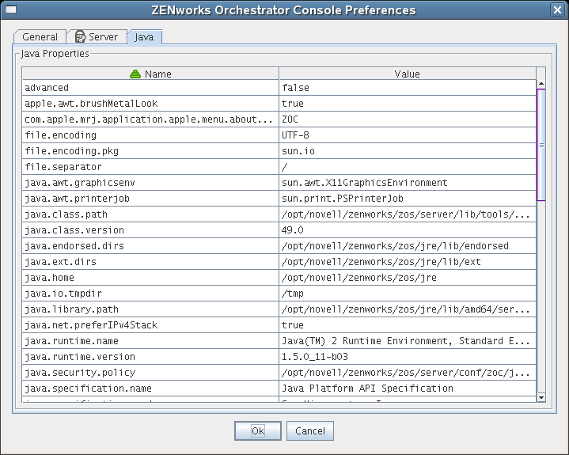Click the advanced property value false

click(407, 88)
